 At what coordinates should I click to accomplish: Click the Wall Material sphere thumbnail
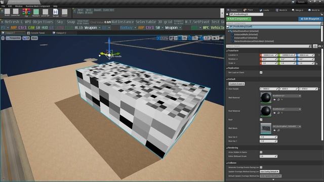coord(266,98)
